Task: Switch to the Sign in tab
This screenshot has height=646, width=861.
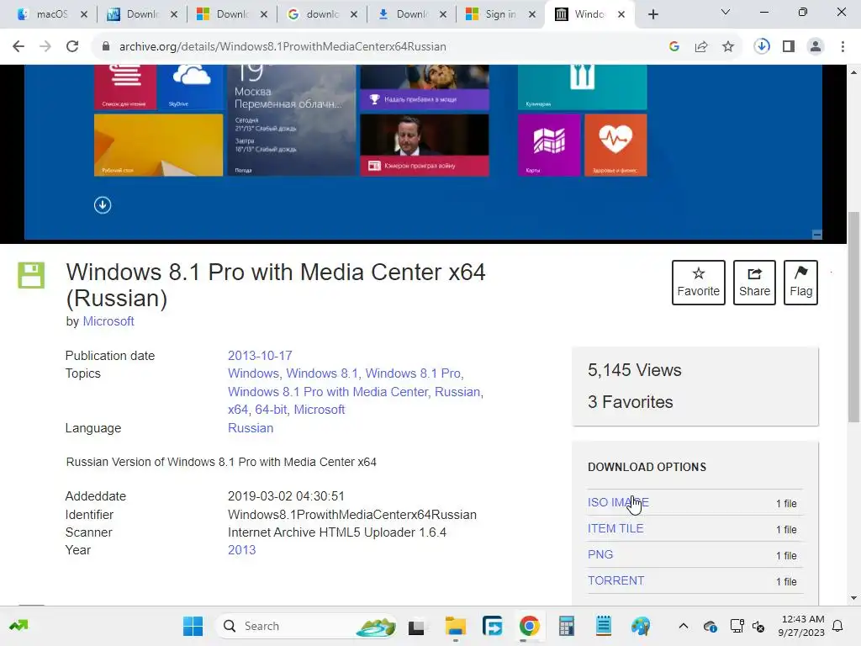Action: coord(500,14)
